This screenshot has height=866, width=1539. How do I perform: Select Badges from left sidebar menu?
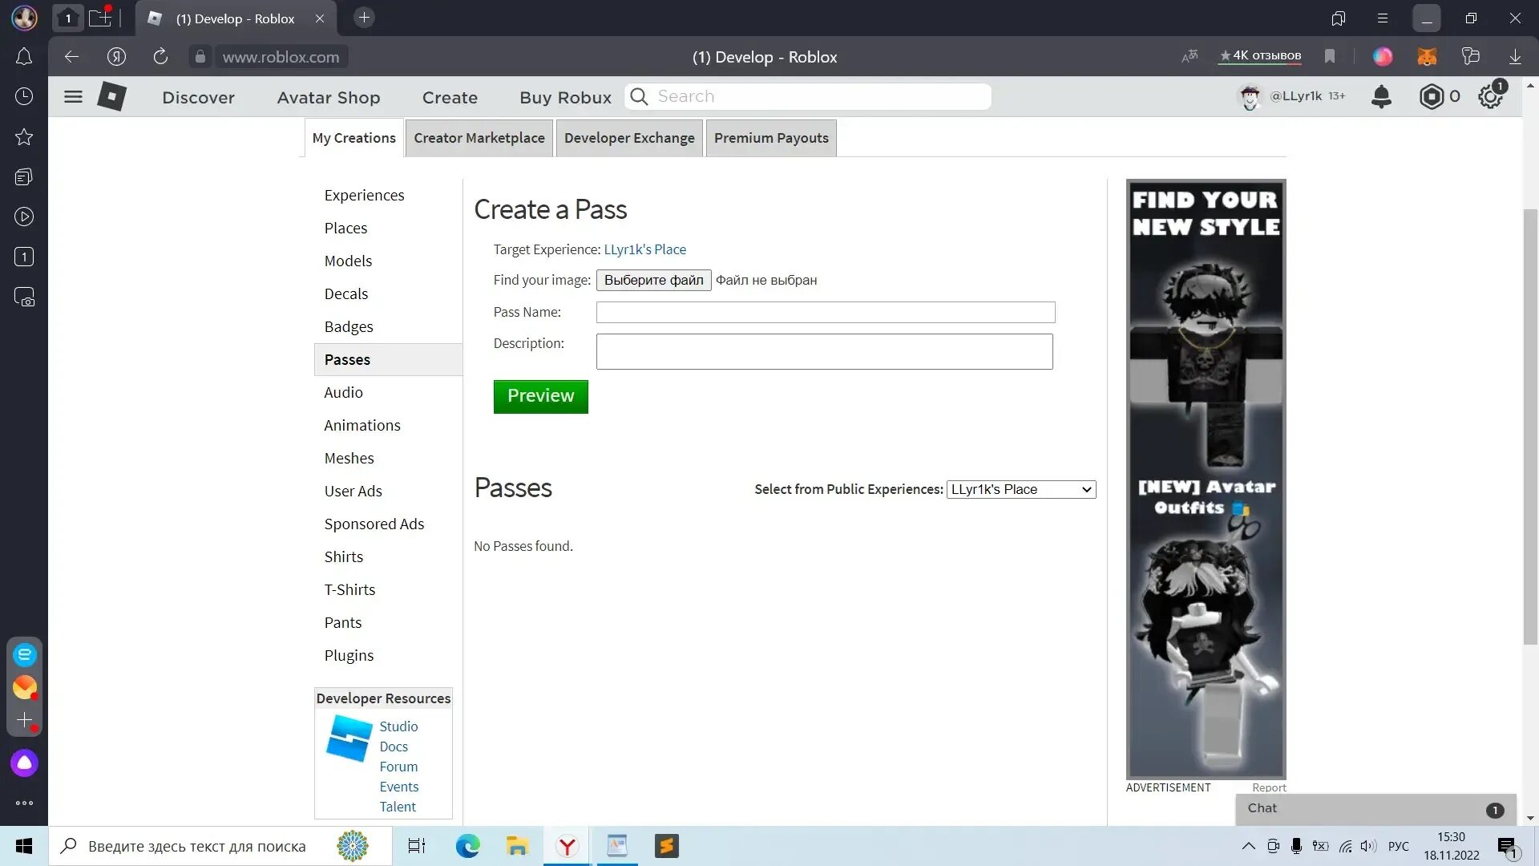tap(349, 326)
